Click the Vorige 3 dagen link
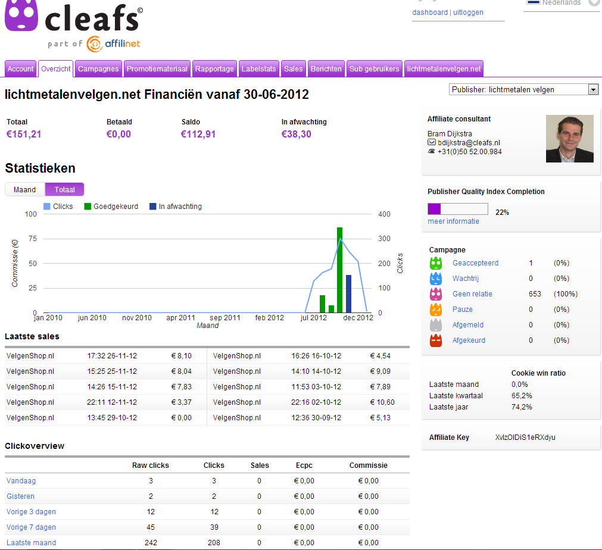Image resolution: width=602 pixels, height=550 pixels. coord(31,512)
